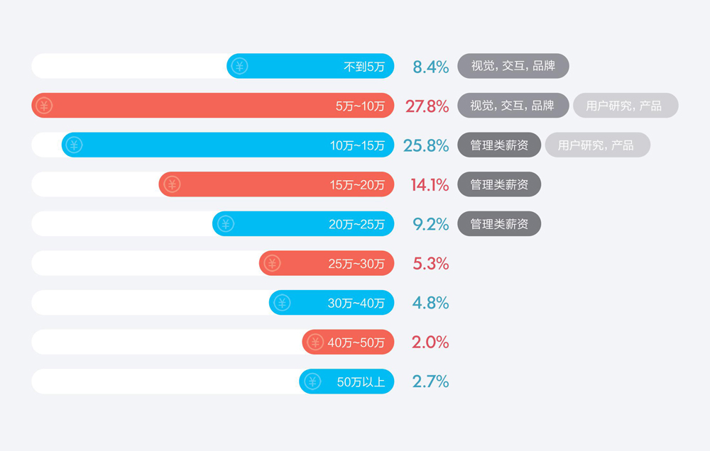Viewport: 710px width, 451px height.
Task: Select the 视觉, 交互, 品牌 tag beside 27.8%
Action: 513,106
